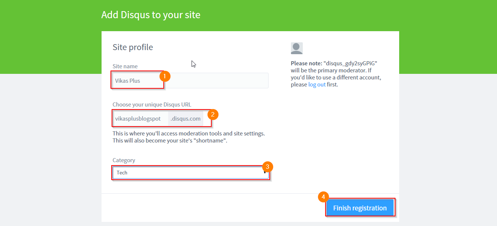Click the vikasplusblogspot Disqus URL field
This screenshot has width=497, height=226.
pos(140,119)
